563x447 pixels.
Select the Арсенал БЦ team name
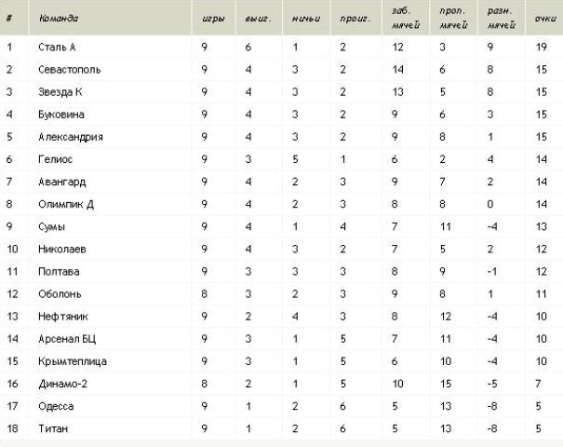(67, 339)
